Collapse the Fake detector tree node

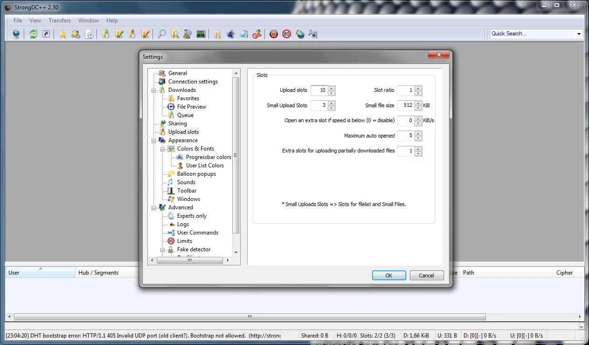[163, 249]
